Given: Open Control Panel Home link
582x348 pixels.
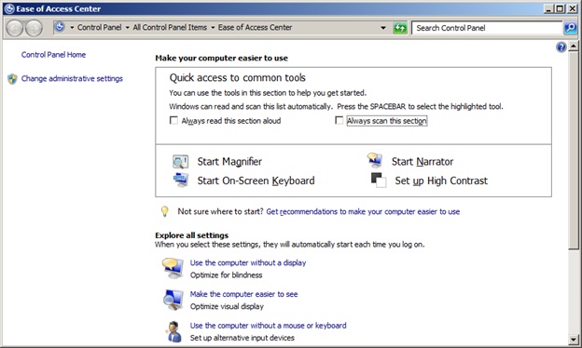Looking at the screenshot, I should 53,55.
